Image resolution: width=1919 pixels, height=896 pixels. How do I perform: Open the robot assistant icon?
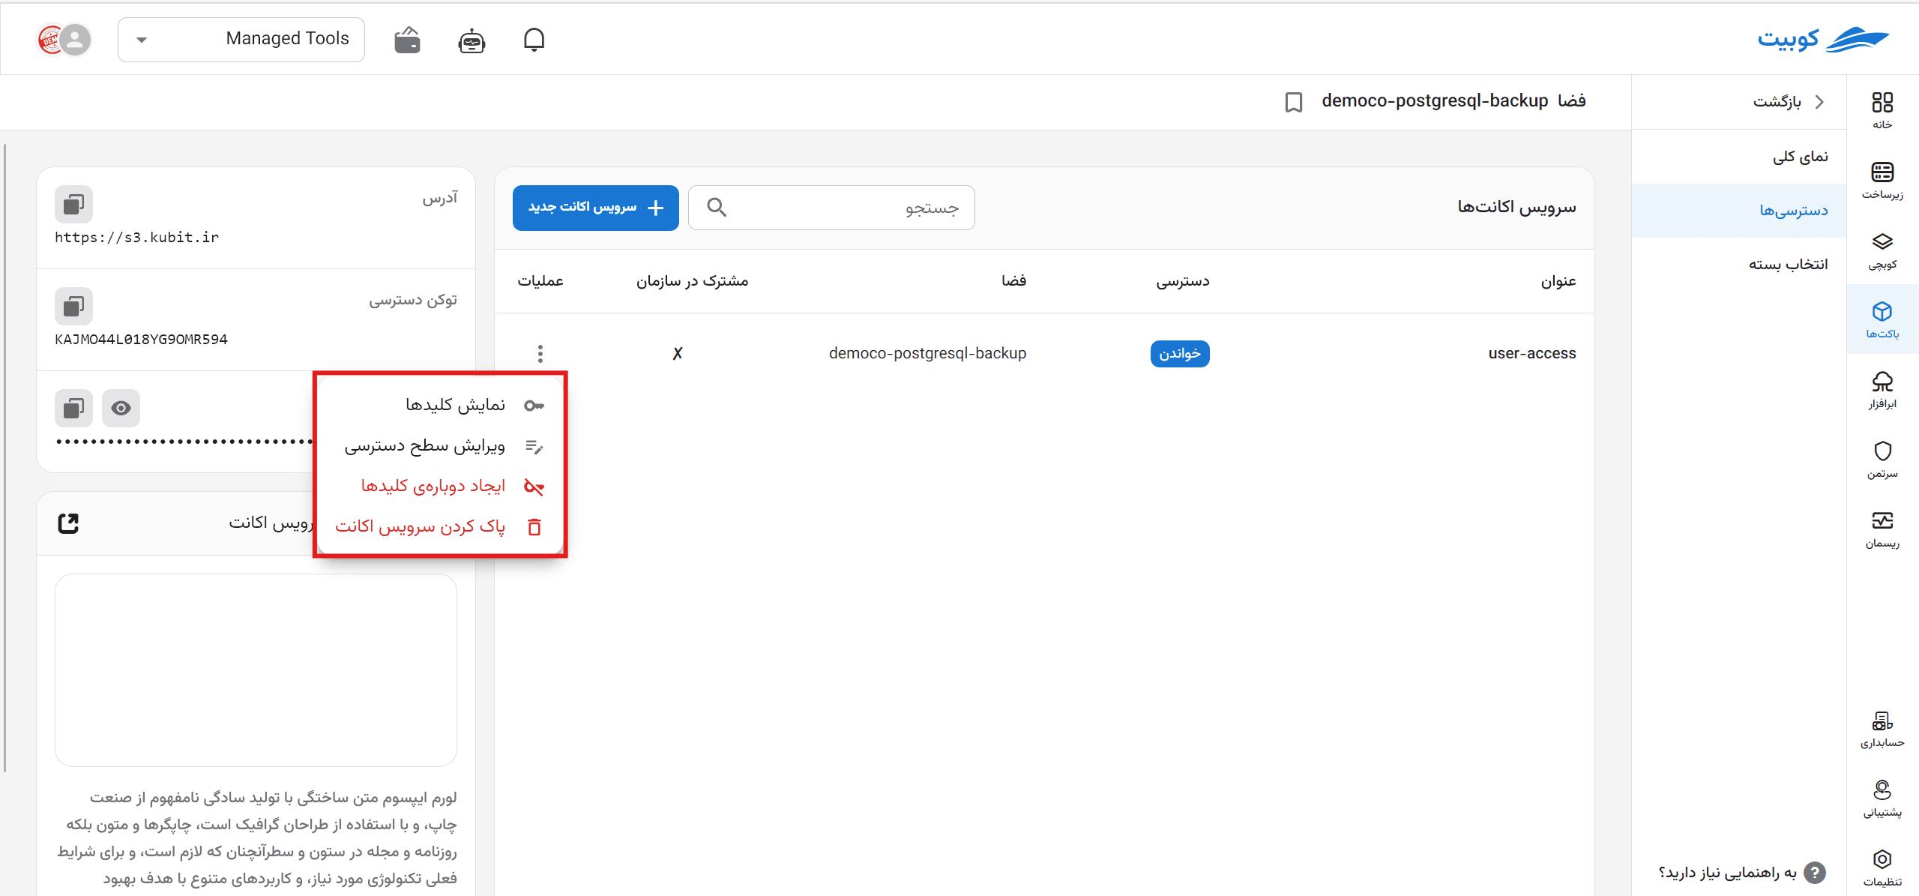[x=472, y=40]
